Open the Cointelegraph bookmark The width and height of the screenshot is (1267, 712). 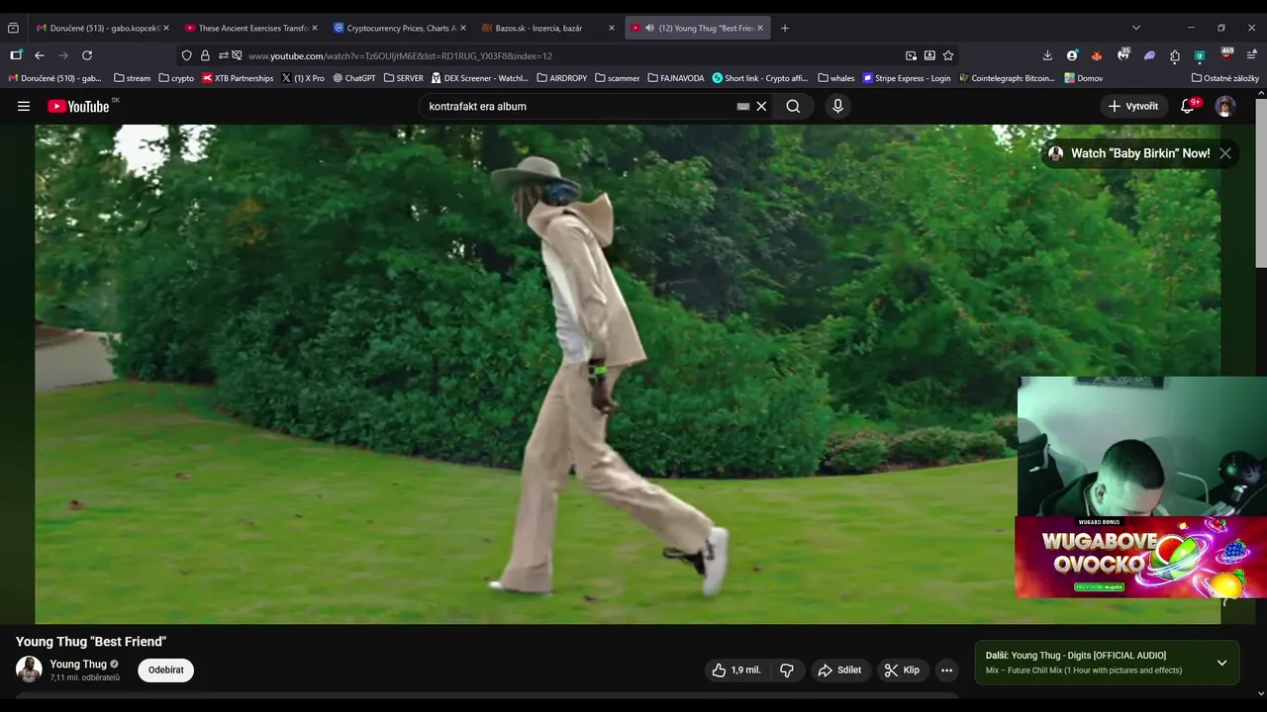pos(1008,78)
